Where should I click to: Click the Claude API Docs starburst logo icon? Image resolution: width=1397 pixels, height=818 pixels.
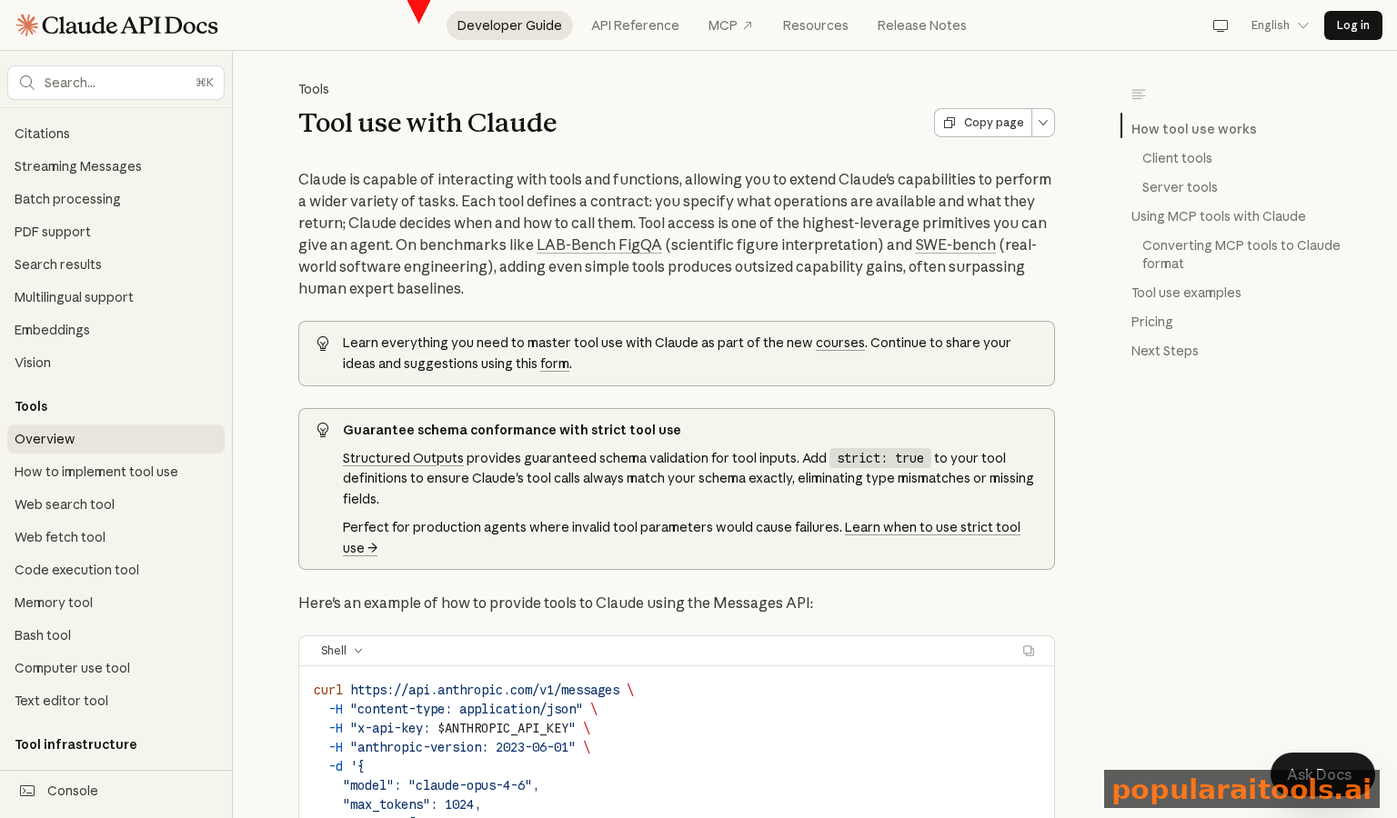[x=26, y=25]
